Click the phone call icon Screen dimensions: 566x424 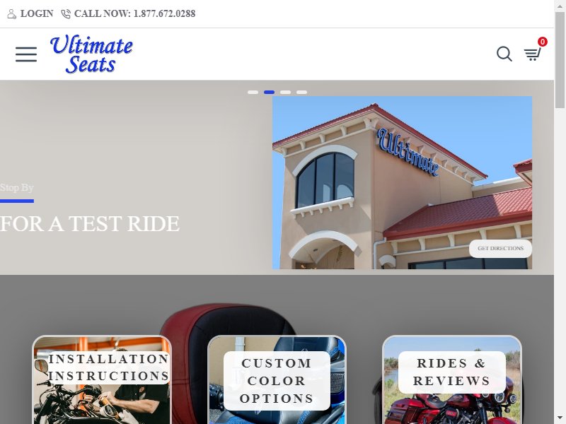tap(66, 14)
